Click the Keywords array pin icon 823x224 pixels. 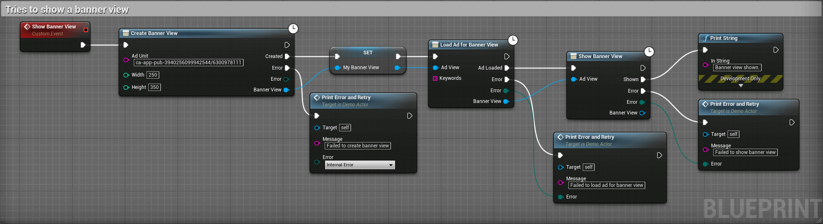435,78
